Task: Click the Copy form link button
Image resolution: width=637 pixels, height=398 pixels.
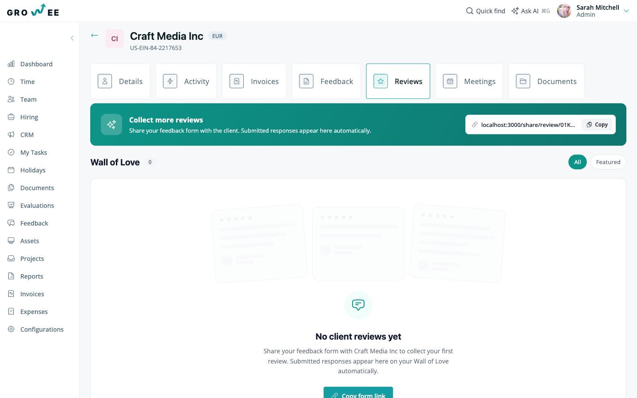Action: tap(358, 393)
